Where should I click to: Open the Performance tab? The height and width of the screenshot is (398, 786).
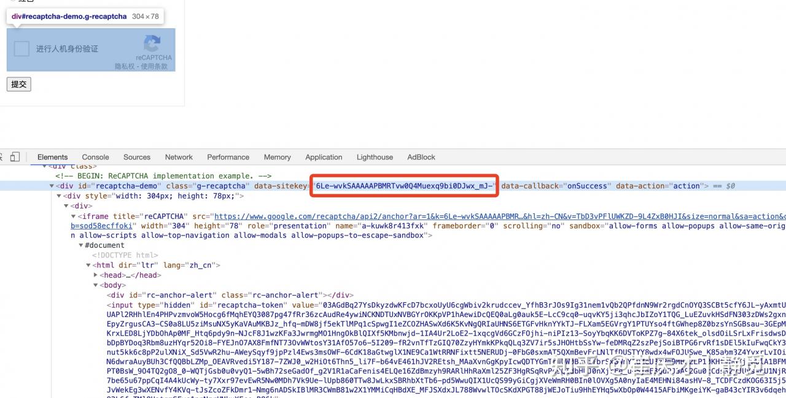228,157
